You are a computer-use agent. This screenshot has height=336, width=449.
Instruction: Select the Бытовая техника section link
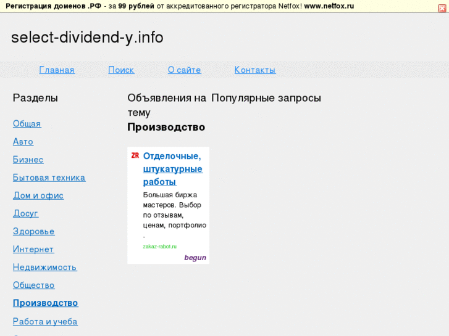[49, 178]
